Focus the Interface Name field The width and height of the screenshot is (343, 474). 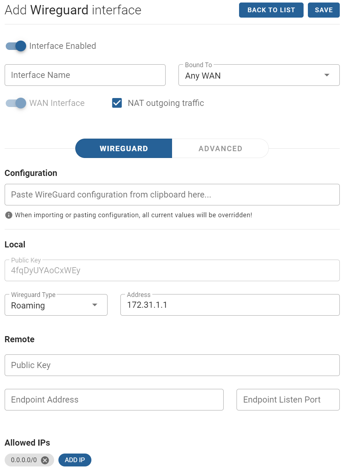click(x=85, y=75)
